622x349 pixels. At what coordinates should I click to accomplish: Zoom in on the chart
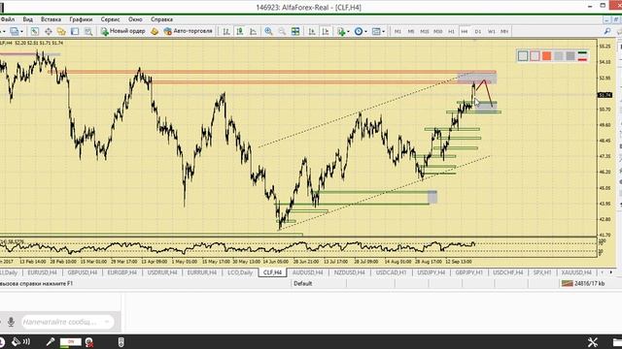(x=268, y=31)
